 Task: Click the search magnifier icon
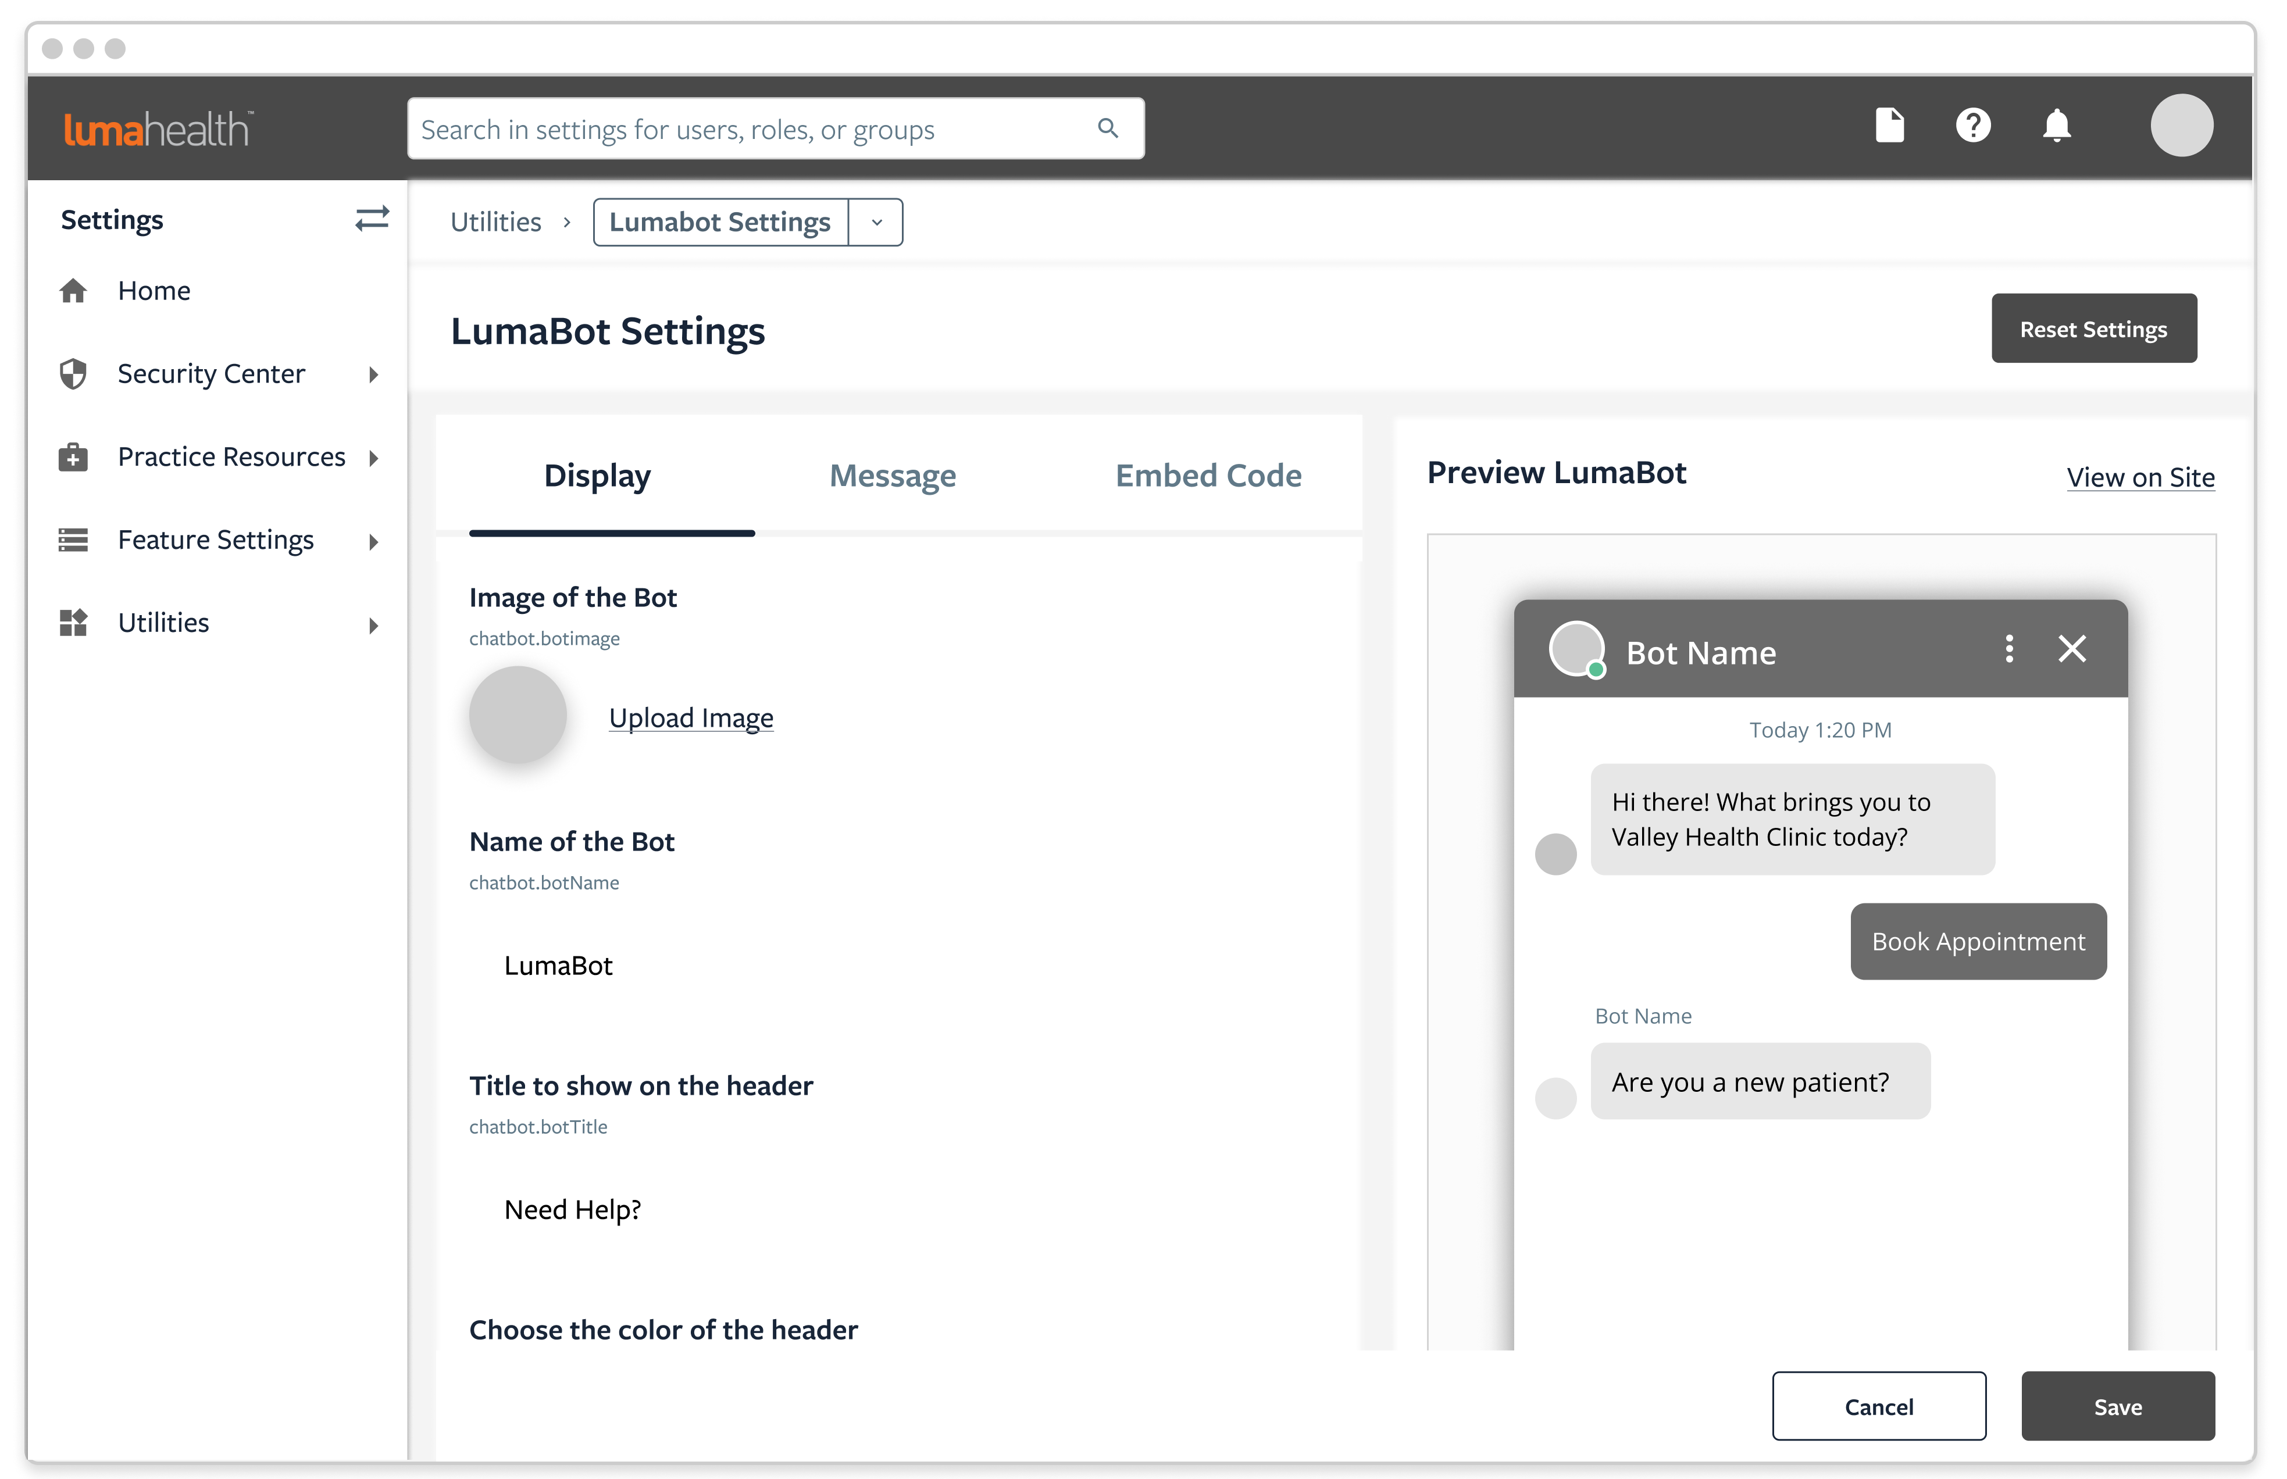tap(1108, 128)
